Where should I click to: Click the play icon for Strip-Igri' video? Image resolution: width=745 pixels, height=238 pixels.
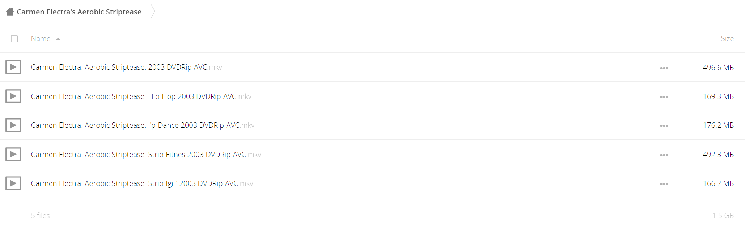pyautogui.click(x=13, y=183)
